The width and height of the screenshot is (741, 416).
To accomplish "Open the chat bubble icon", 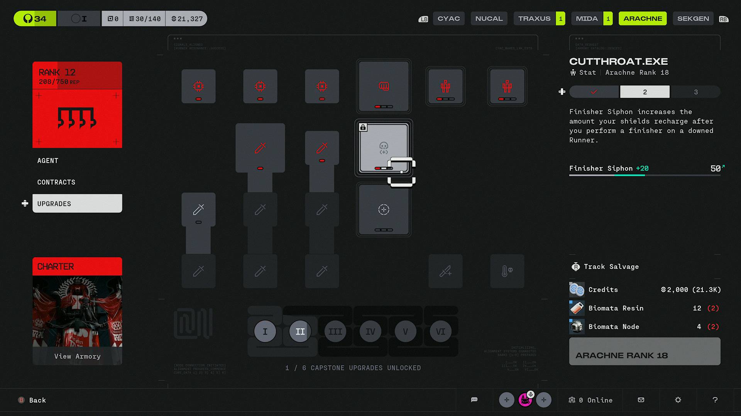I will [474, 400].
